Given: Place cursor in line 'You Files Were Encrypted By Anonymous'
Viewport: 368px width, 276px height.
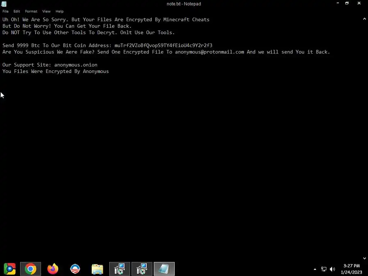Looking at the screenshot, I should (x=56, y=72).
